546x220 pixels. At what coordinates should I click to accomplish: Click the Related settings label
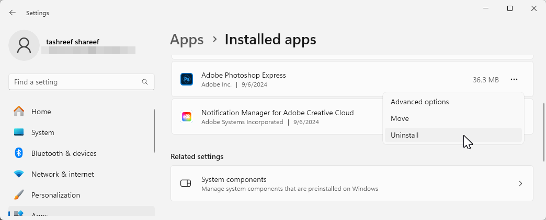point(197,156)
